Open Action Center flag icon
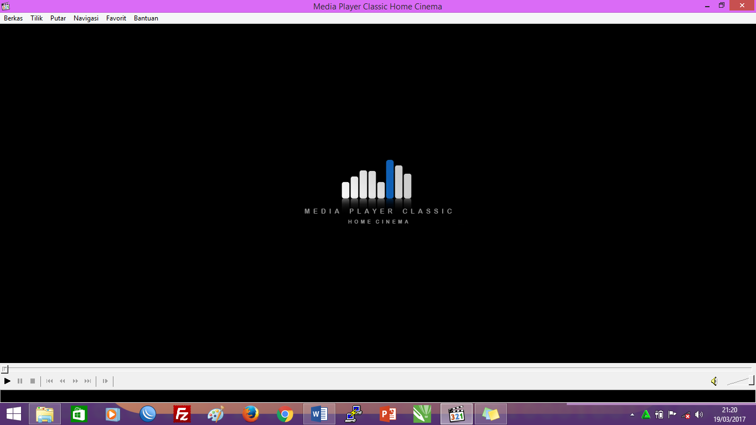Image resolution: width=756 pixels, height=425 pixels. coord(672,414)
